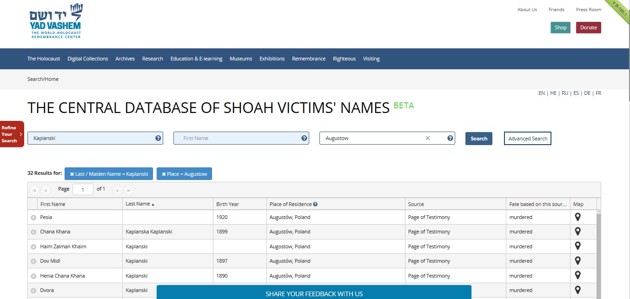Go to next results page arrow

(118, 190)
